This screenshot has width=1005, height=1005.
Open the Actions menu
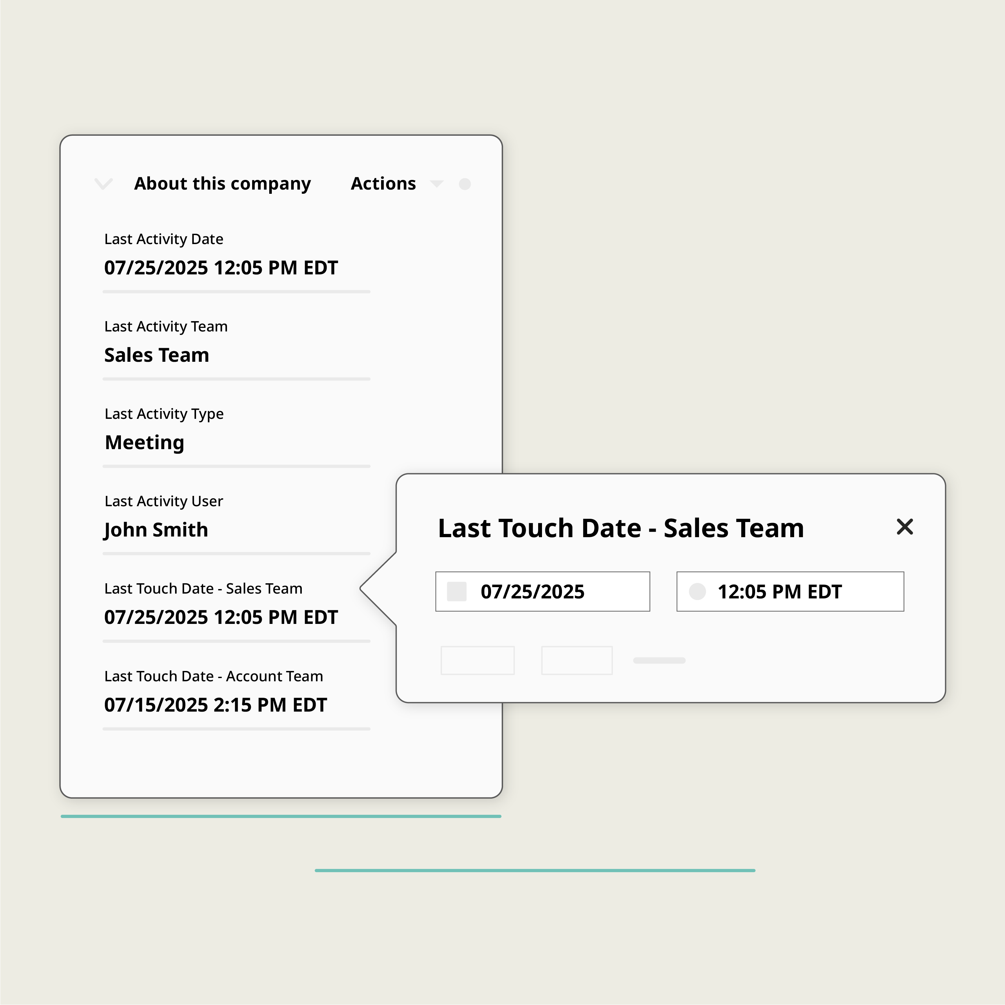click(x=383, y=184)
